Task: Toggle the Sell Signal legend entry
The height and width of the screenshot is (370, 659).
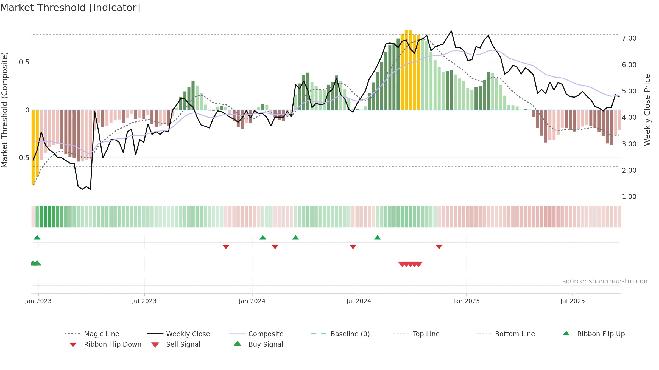Action: 176,344
